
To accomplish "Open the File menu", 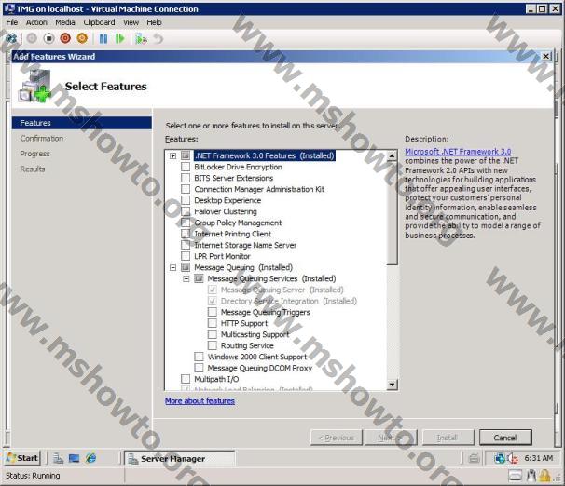I will [x=12, y=22].
